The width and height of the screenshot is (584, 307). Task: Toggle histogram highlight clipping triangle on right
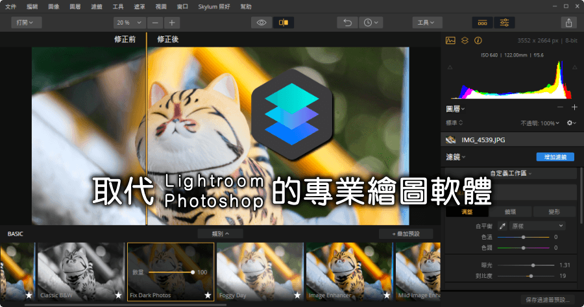[x=575, y=68]
